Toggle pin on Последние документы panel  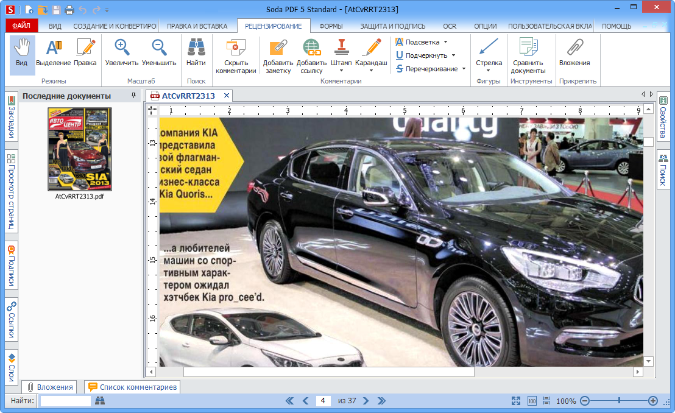click(133, 95)
